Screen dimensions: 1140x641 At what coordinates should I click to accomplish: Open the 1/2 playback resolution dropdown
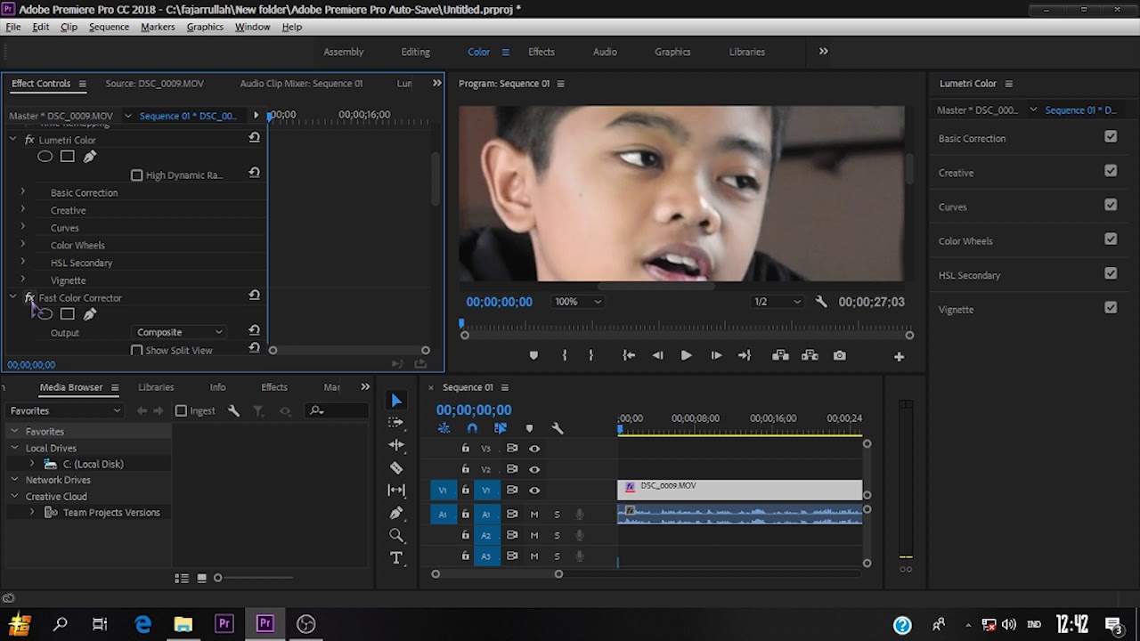(x=778, y=302)
